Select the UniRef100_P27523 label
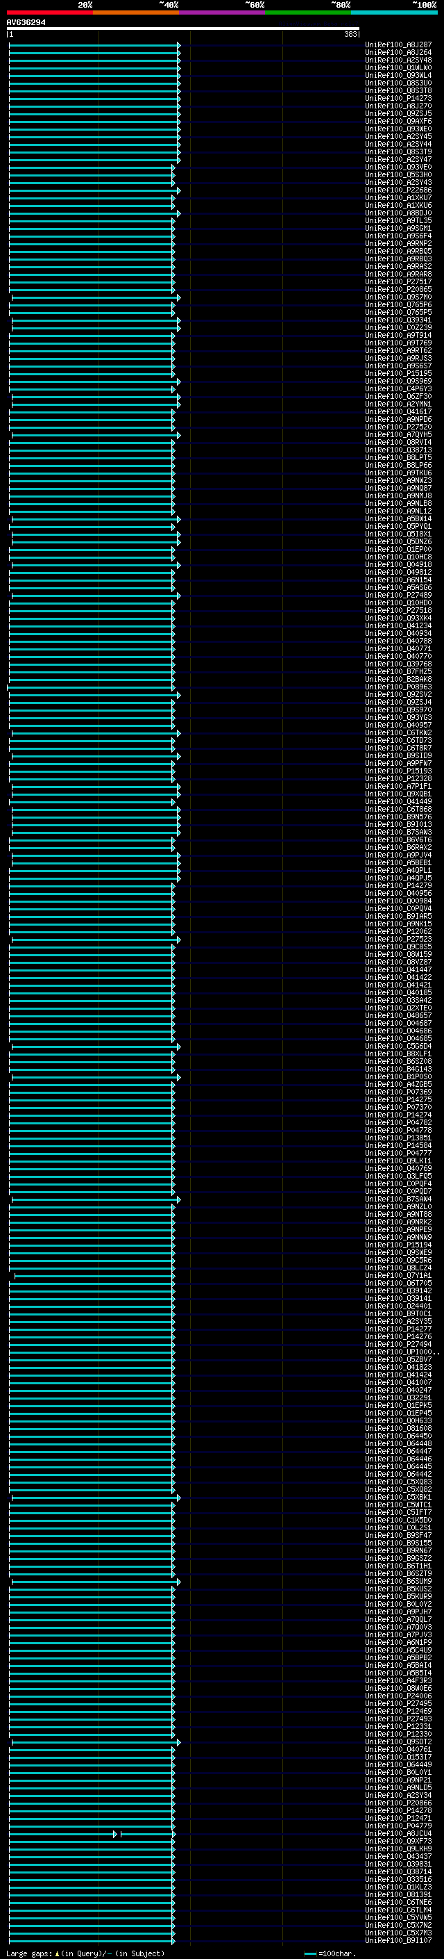 [x=398, y=940]
